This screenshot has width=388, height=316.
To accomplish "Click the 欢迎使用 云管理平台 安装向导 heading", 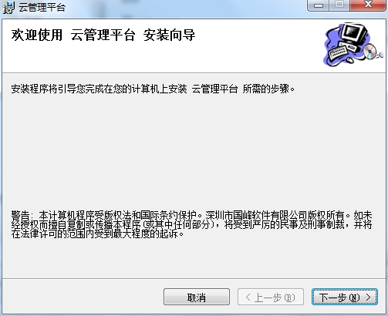I will click(x=103, y=35).
